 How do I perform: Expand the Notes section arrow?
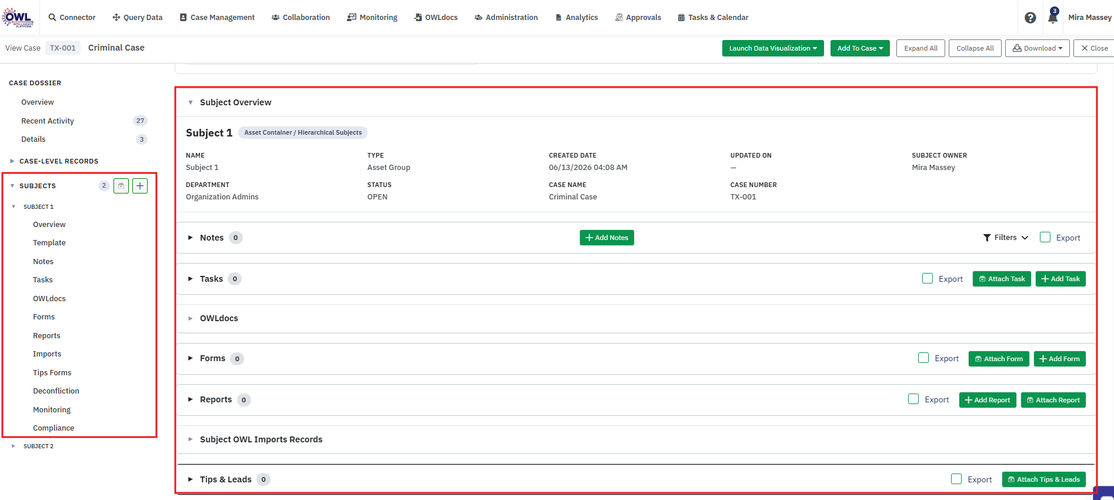click(191, 238)
